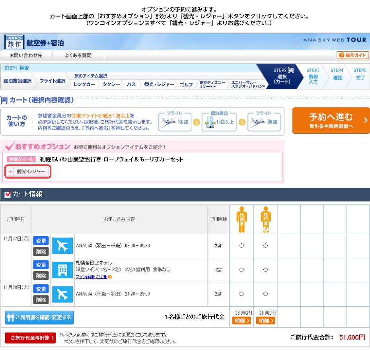Expand 明細 for the companion's price

[265, 321]
